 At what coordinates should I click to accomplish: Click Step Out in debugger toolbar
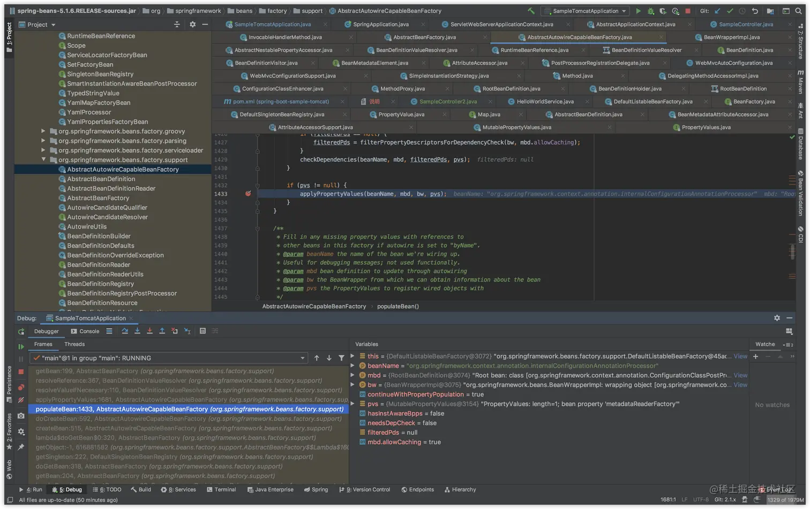[x=162, y=331]
